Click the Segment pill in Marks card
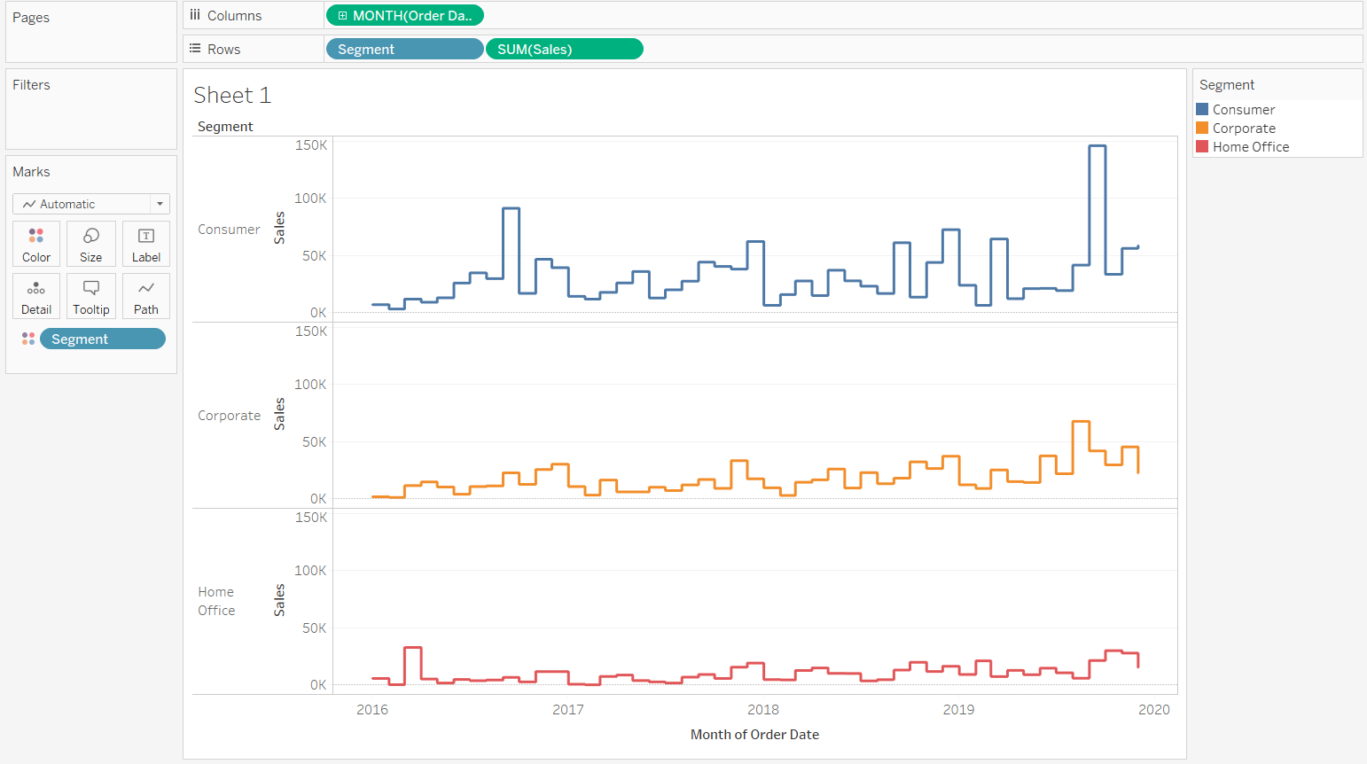1367x764 pixels. point(102,339)
